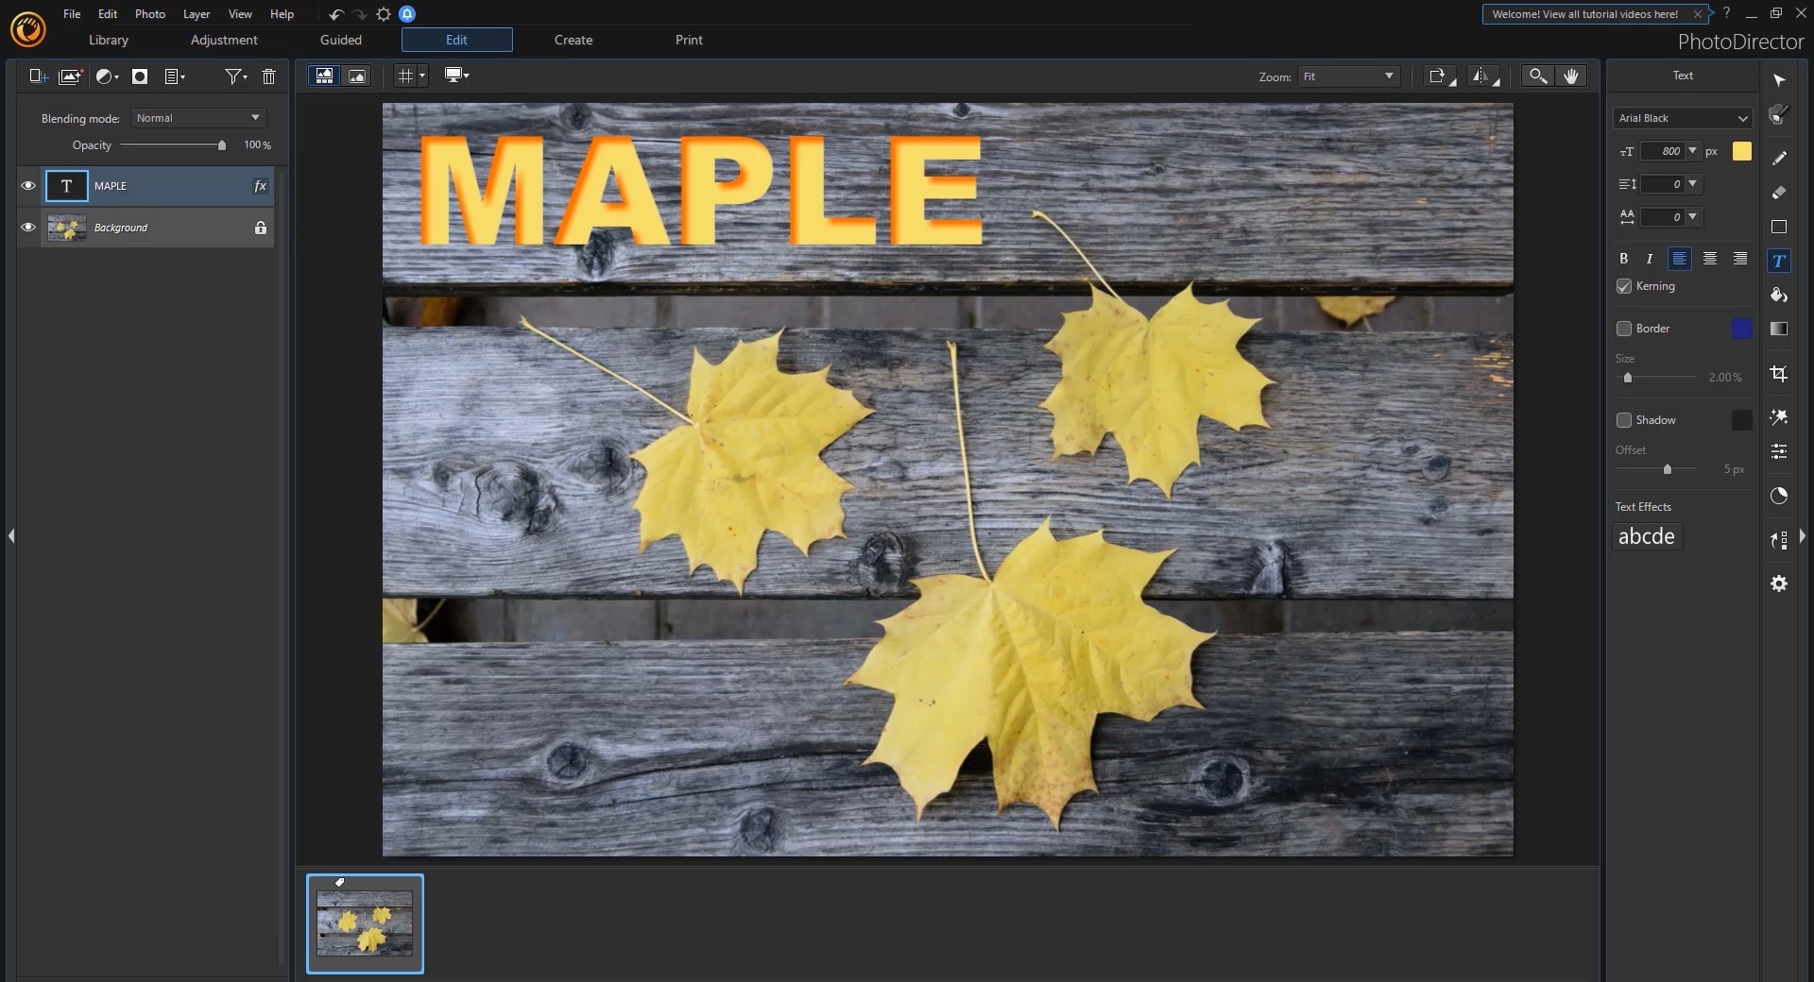
Task: Pick the gradient tool
Action: click(1780, 329)
